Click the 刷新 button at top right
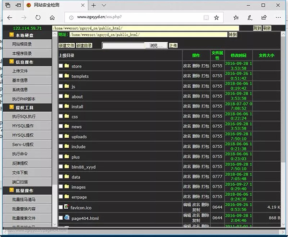This screenshot has height=237, width=288. 267,28
